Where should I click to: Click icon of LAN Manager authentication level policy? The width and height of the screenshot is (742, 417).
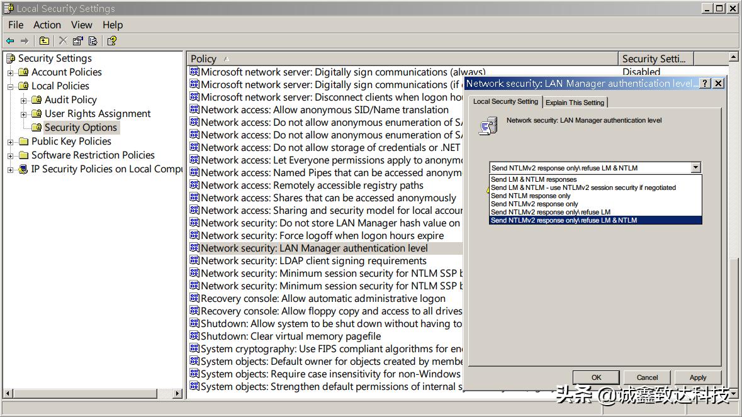[x=194, y=248]
